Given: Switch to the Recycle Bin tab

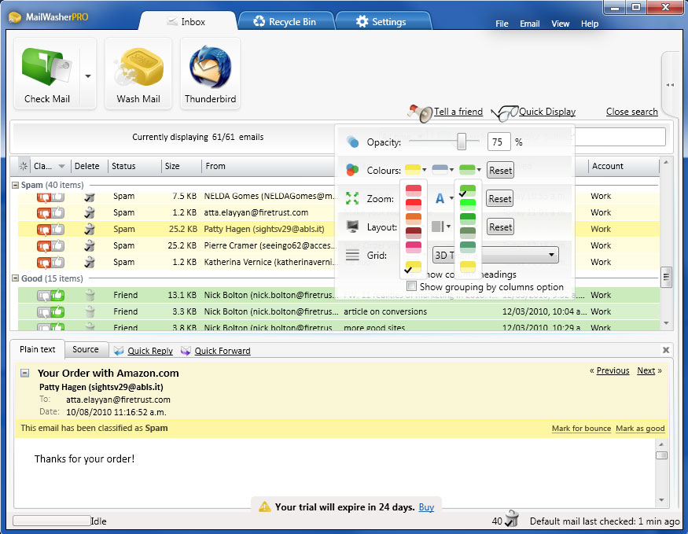Looking at the screenshot, I should tap(285, 21).
